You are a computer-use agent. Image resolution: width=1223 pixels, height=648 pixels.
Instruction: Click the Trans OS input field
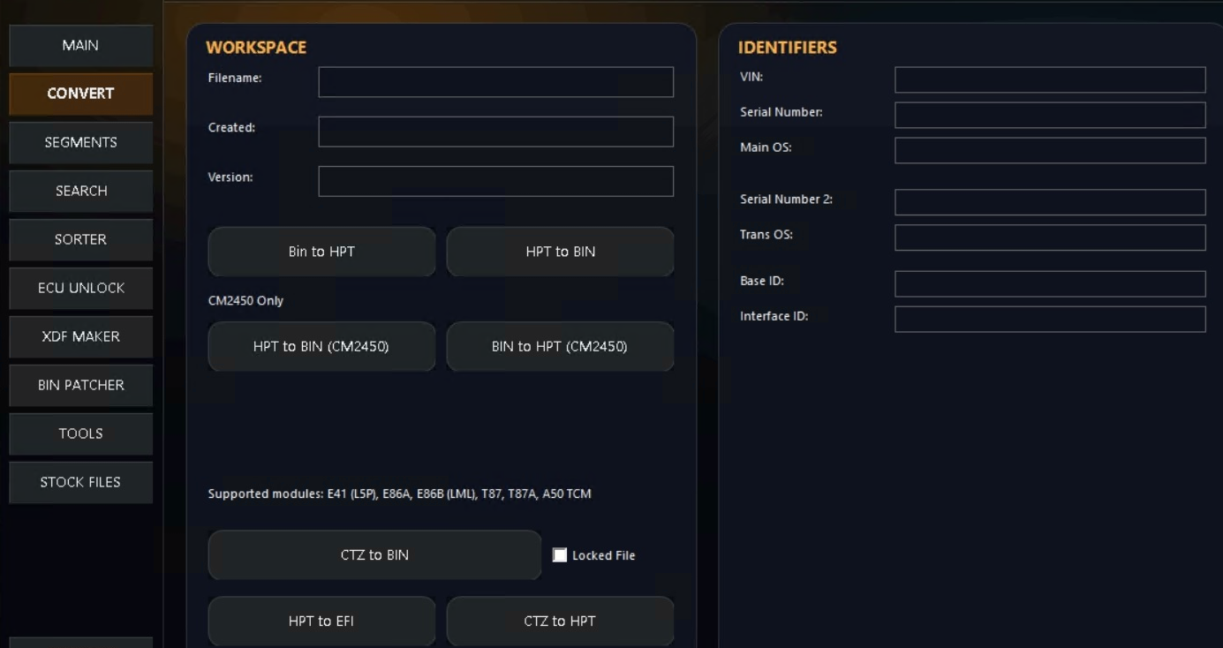1050,237
